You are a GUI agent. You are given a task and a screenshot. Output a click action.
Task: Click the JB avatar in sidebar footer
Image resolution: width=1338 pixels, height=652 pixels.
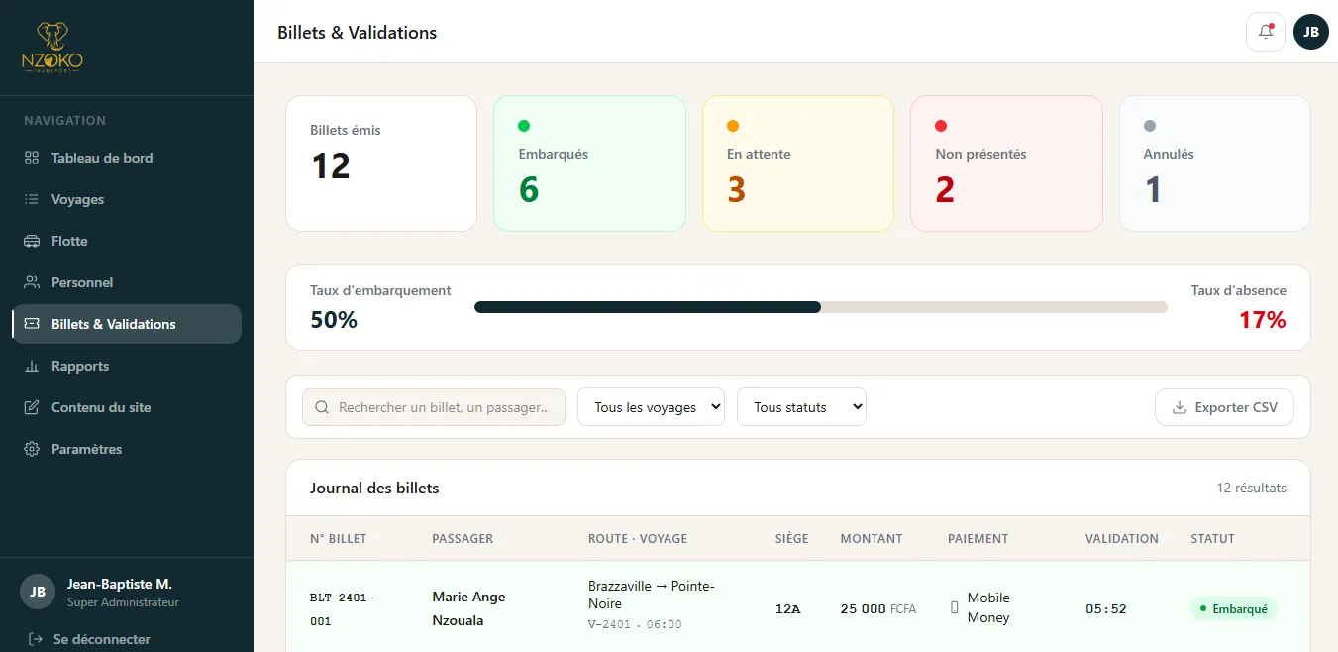(x=38, y=592)
